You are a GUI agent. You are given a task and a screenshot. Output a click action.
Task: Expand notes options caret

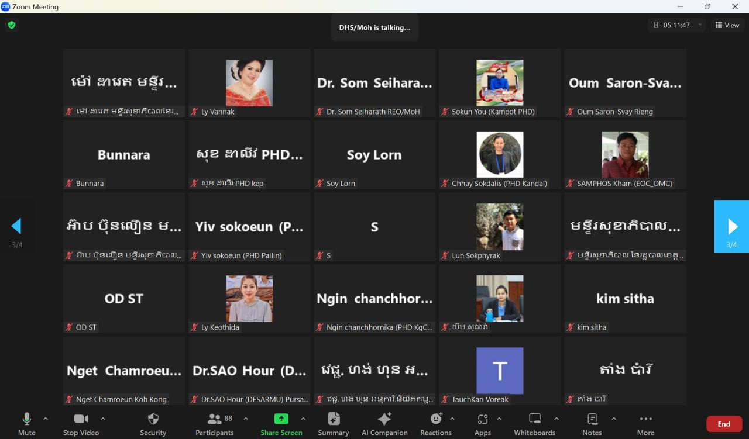(x=613, y=419)
